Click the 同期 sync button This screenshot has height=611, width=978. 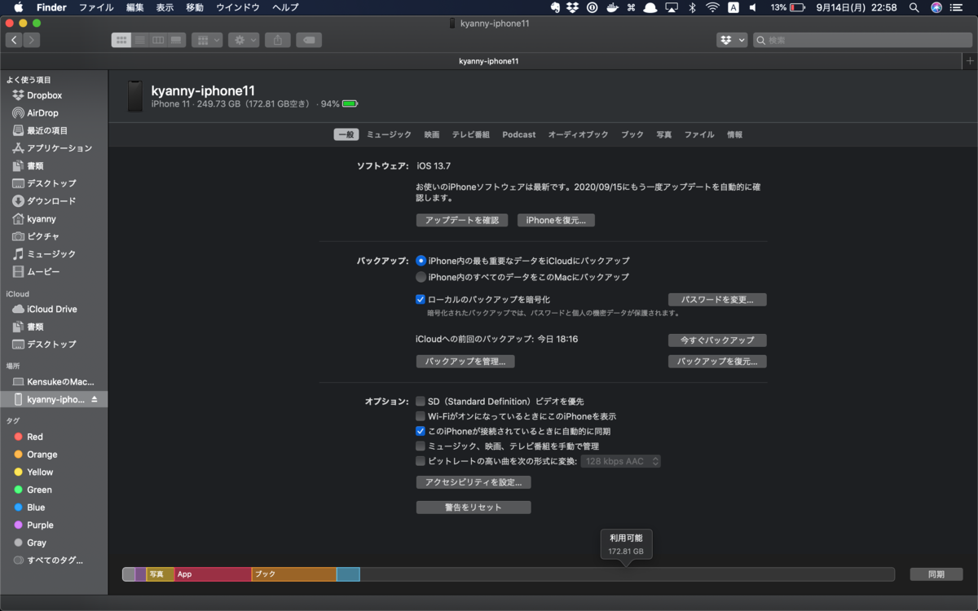click(x=936, y=574)
